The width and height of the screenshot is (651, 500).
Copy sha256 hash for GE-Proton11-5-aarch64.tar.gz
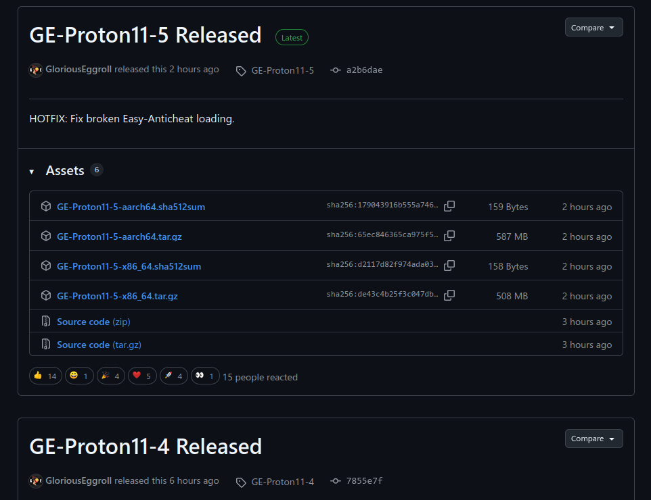pos(449,236)
